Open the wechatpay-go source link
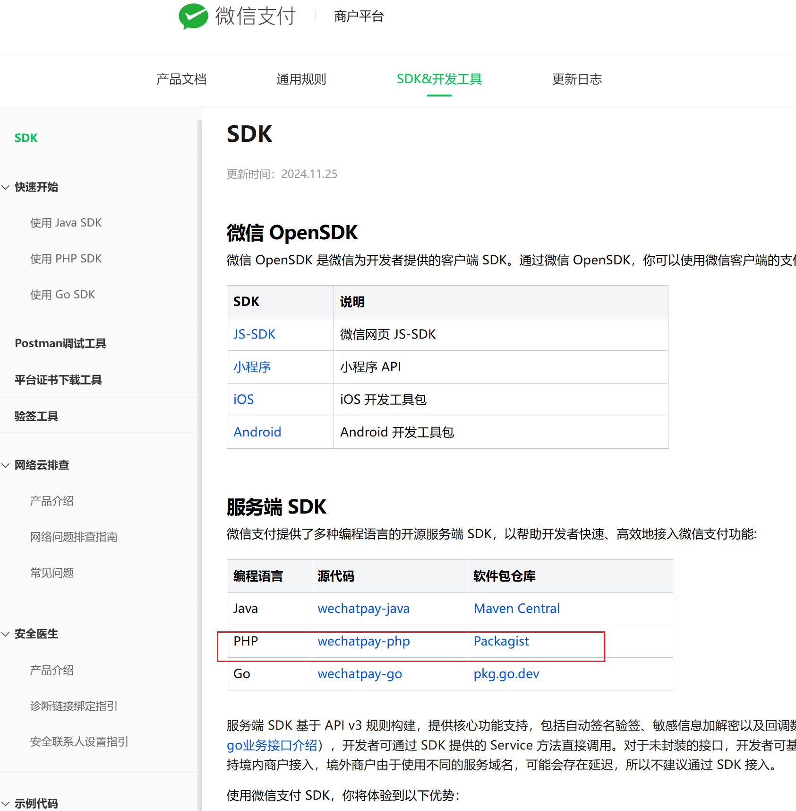796x811 pixels. [x=360, y=674]
